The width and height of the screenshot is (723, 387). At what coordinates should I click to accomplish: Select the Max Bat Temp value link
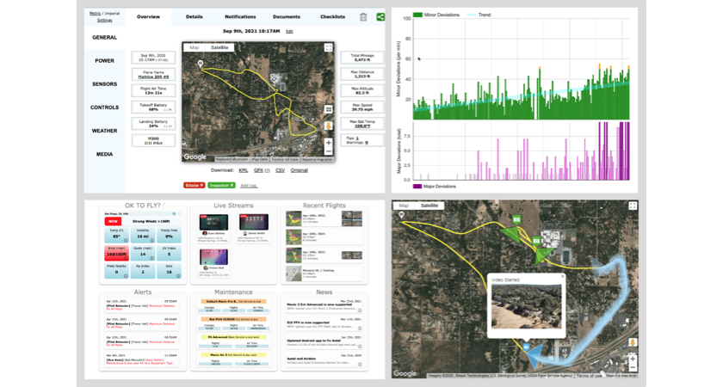[362, 126]
